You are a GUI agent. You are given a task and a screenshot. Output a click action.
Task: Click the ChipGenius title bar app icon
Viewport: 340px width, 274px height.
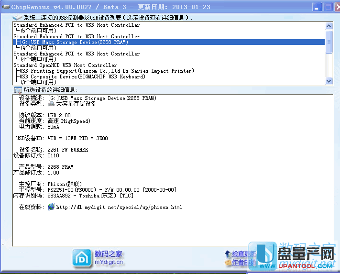pyautogui.click(x=6, y=7)
